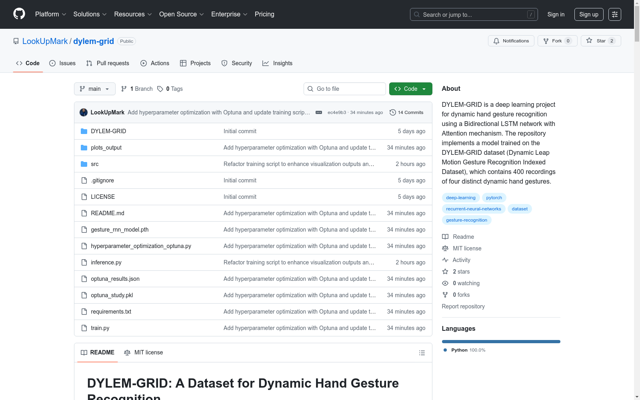
Task: Open the requirements.txt file
Action: point(111,312)
